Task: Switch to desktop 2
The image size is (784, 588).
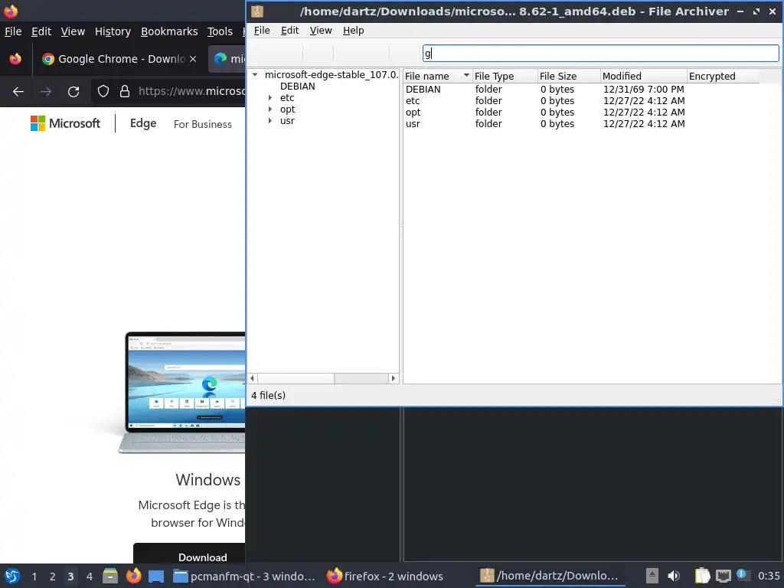Action: tap(53, 577)
